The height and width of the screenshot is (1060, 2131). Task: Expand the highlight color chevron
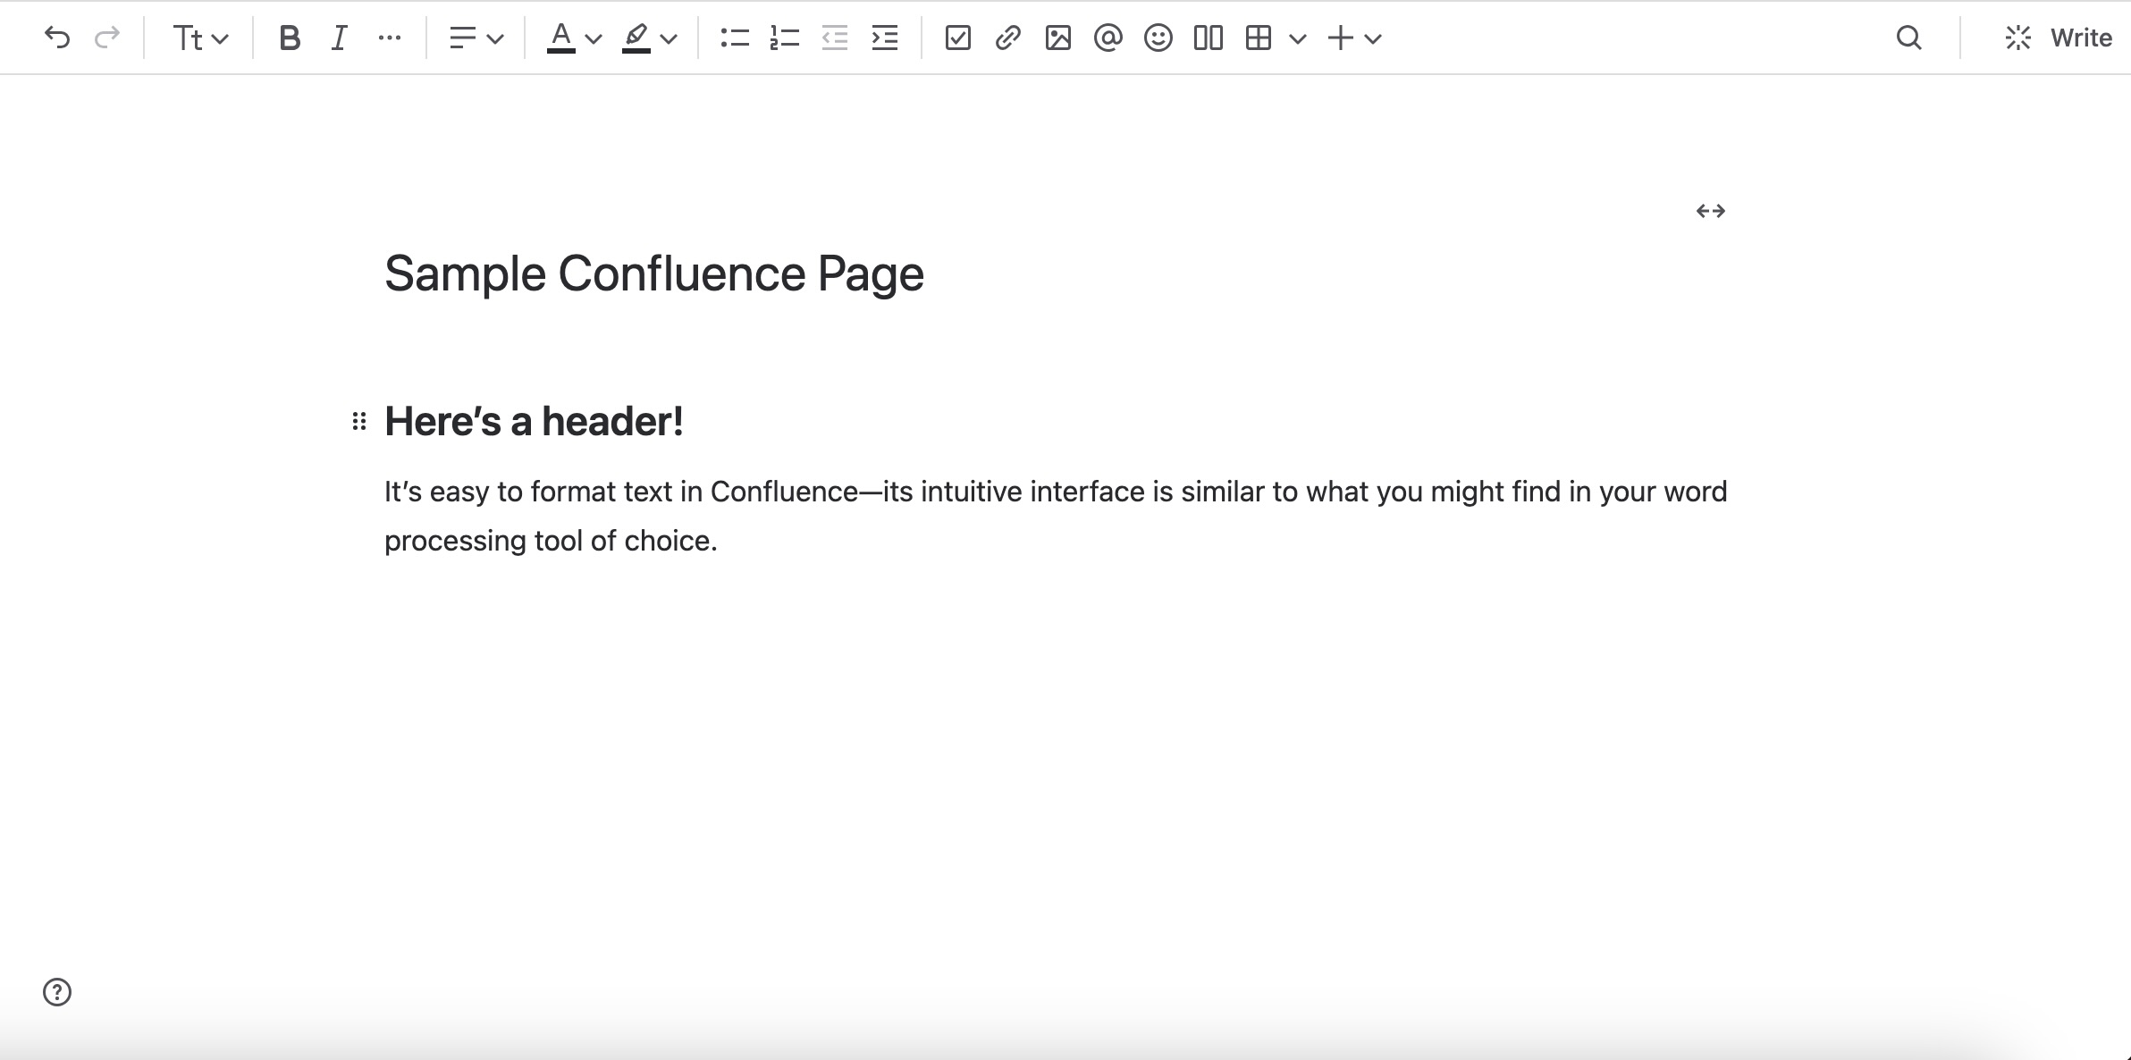[669, 38]
